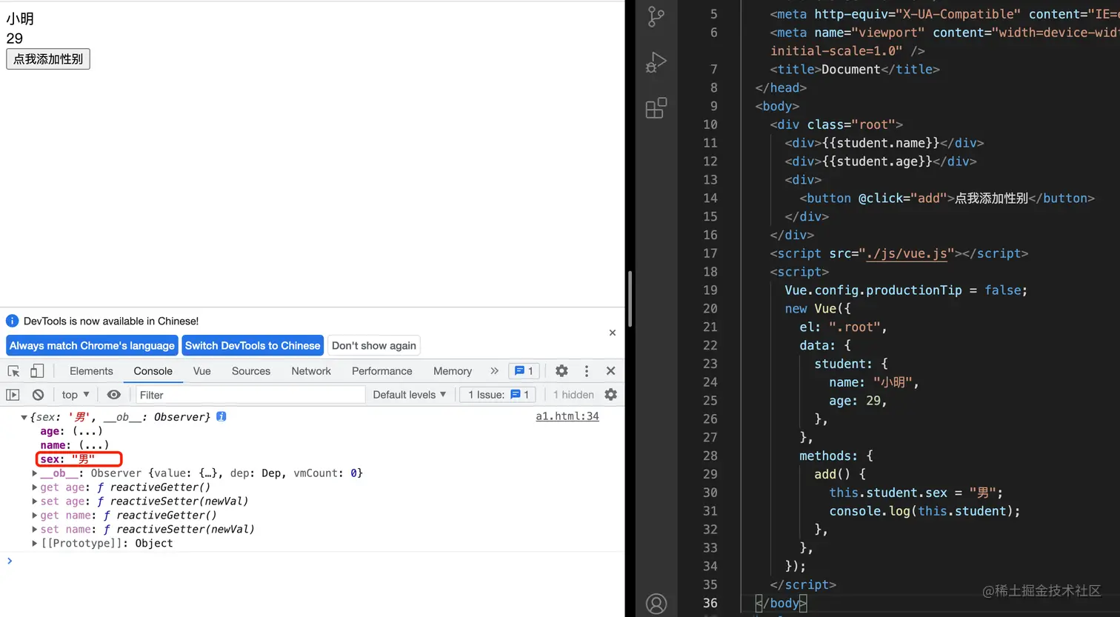
Task: Click Don't show again button
Action: (374, 346)
